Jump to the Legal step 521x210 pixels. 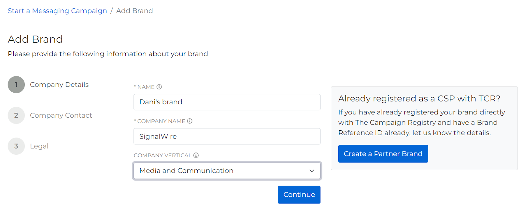coord(39,146)
